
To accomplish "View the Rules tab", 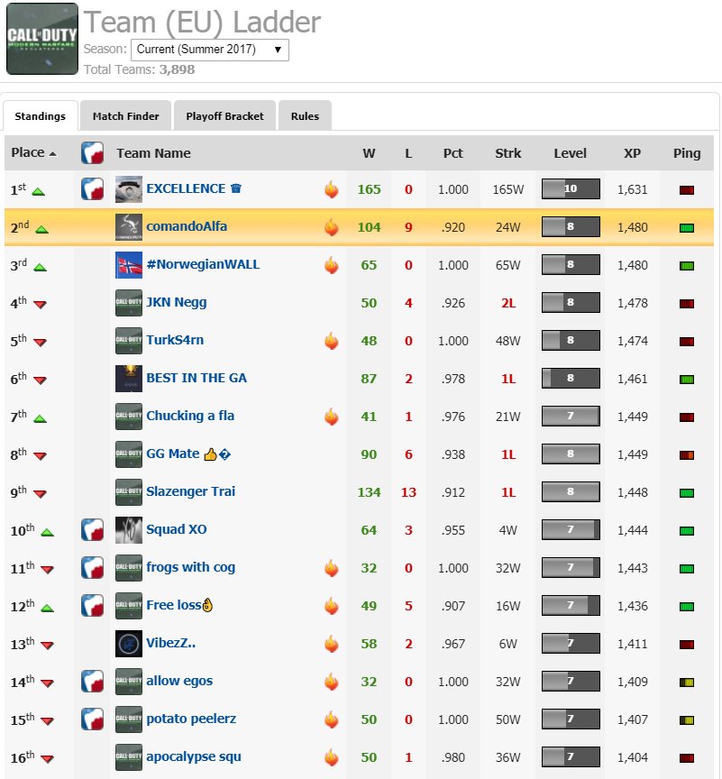I will tap(305, 115).
